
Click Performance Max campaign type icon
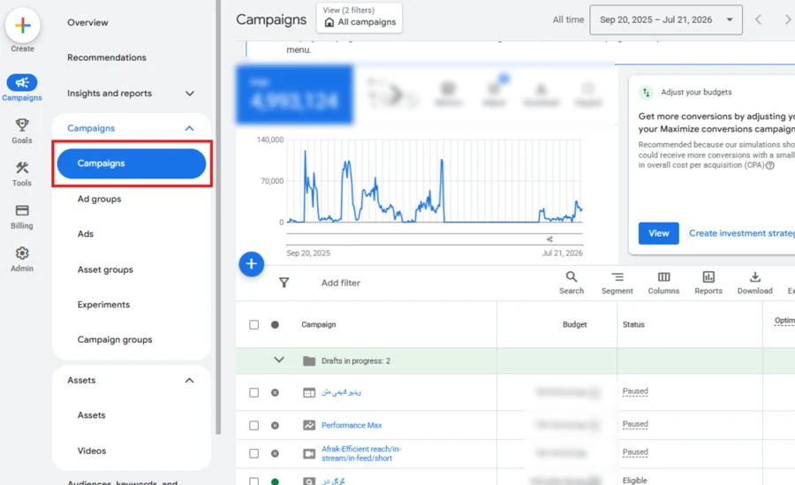coord(309,425)
